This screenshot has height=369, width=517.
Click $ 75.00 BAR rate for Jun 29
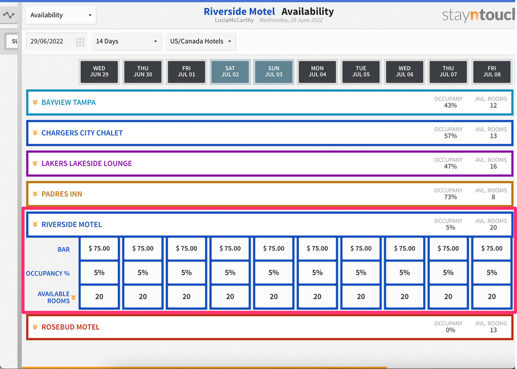99,249
